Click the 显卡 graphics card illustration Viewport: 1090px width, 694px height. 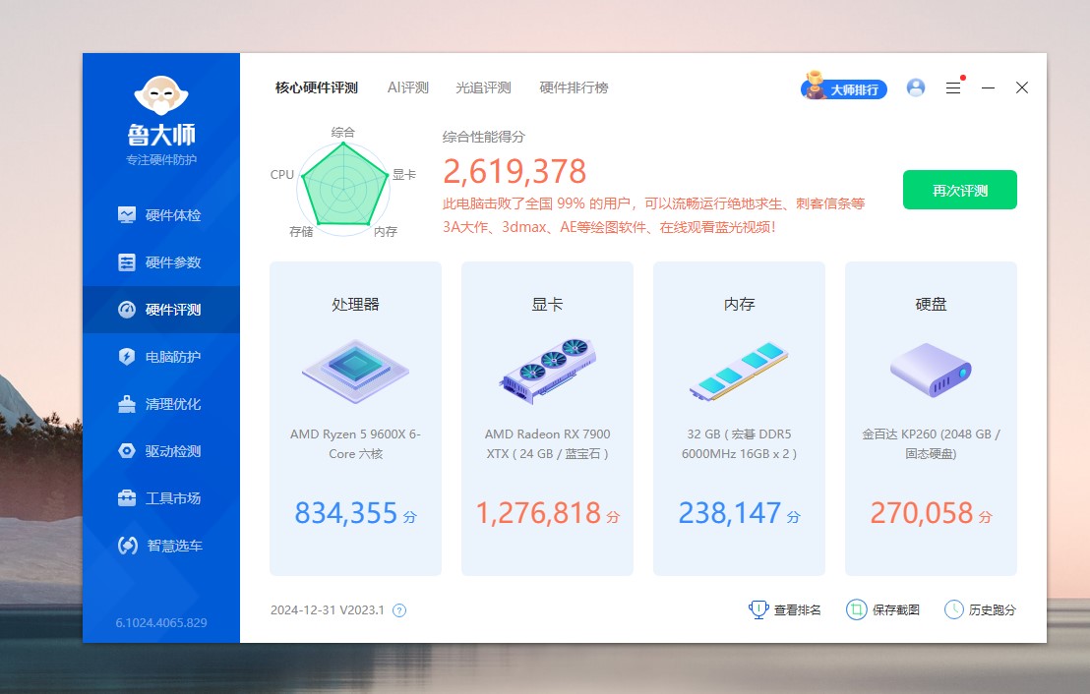point(548,371)
